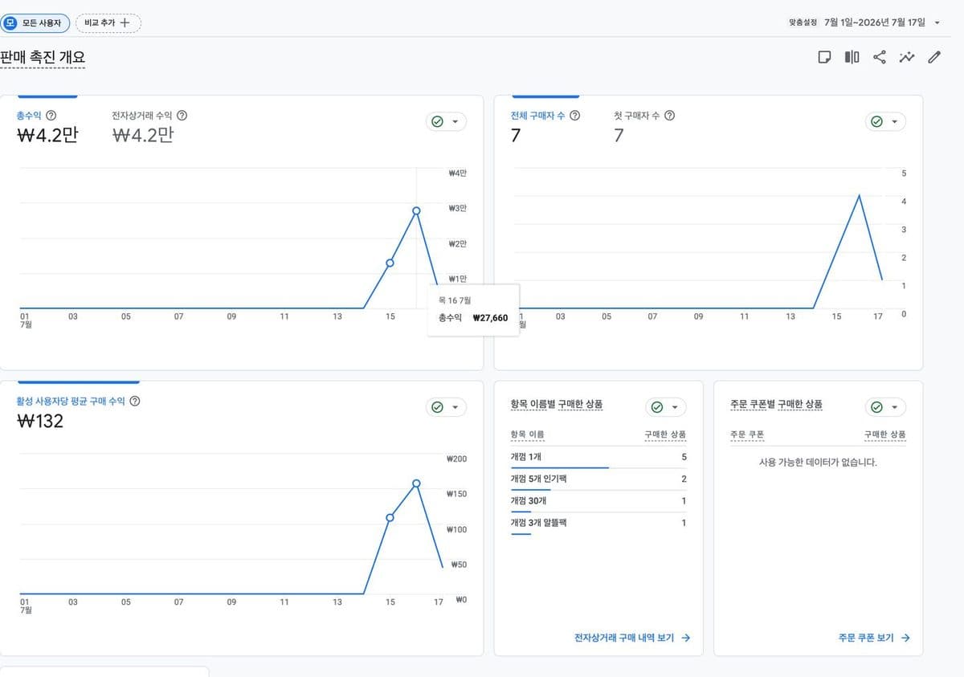Viewport: 964px width, 677px height.
Task: Click the 개껌 5개 인기팩 row
Action: [x=598, y=479]
